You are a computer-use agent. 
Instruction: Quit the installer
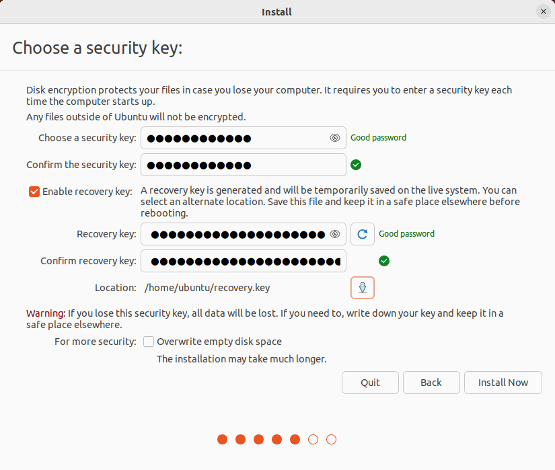[370, 383]
